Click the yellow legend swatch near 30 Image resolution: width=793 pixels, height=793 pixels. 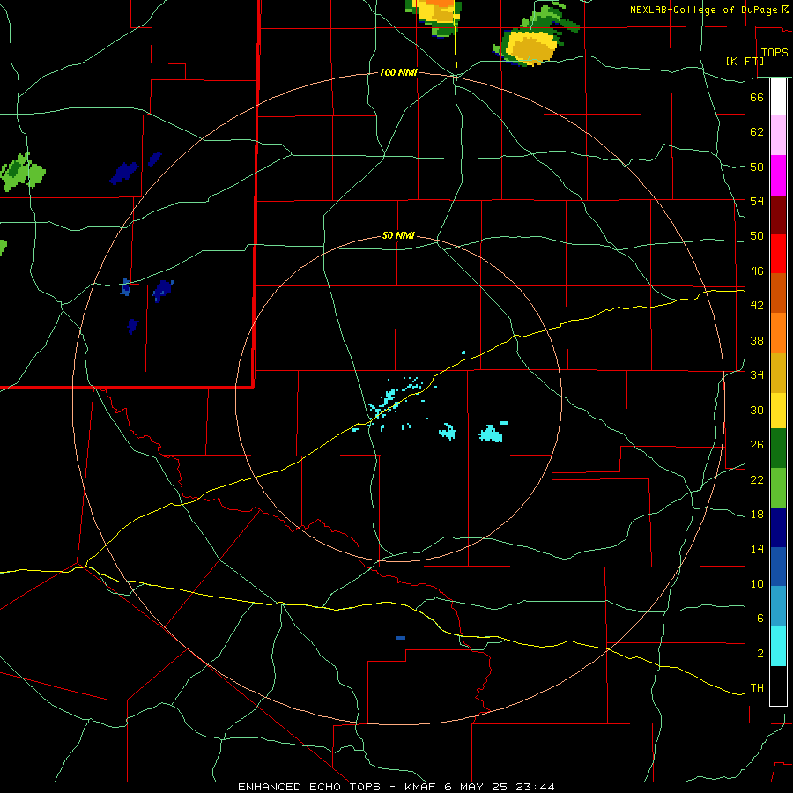point(778,411)
